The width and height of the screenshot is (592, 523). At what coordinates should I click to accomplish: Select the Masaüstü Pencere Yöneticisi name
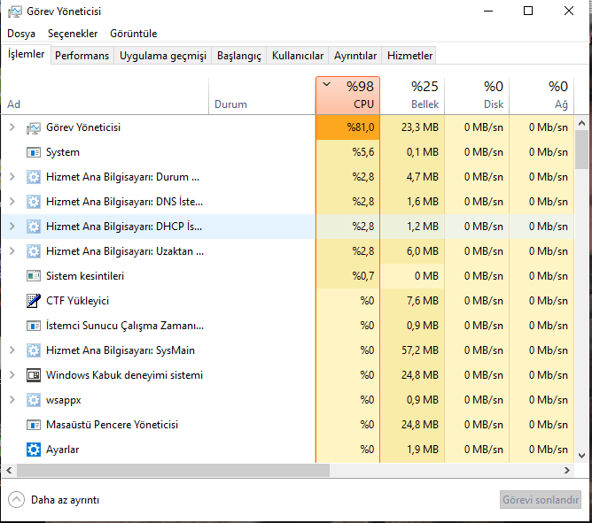click(x=112, y=425)
